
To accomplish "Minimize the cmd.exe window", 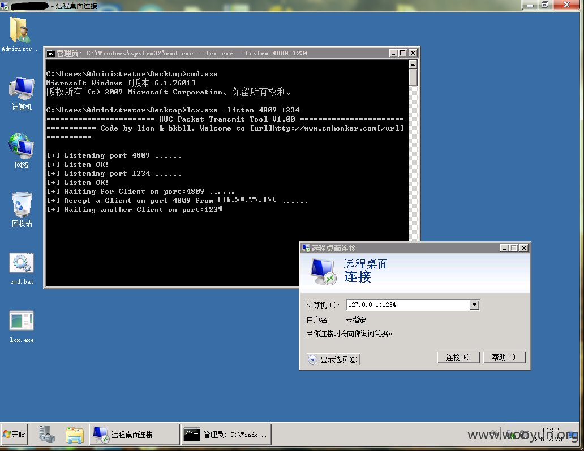I will [x=393, y=53].
